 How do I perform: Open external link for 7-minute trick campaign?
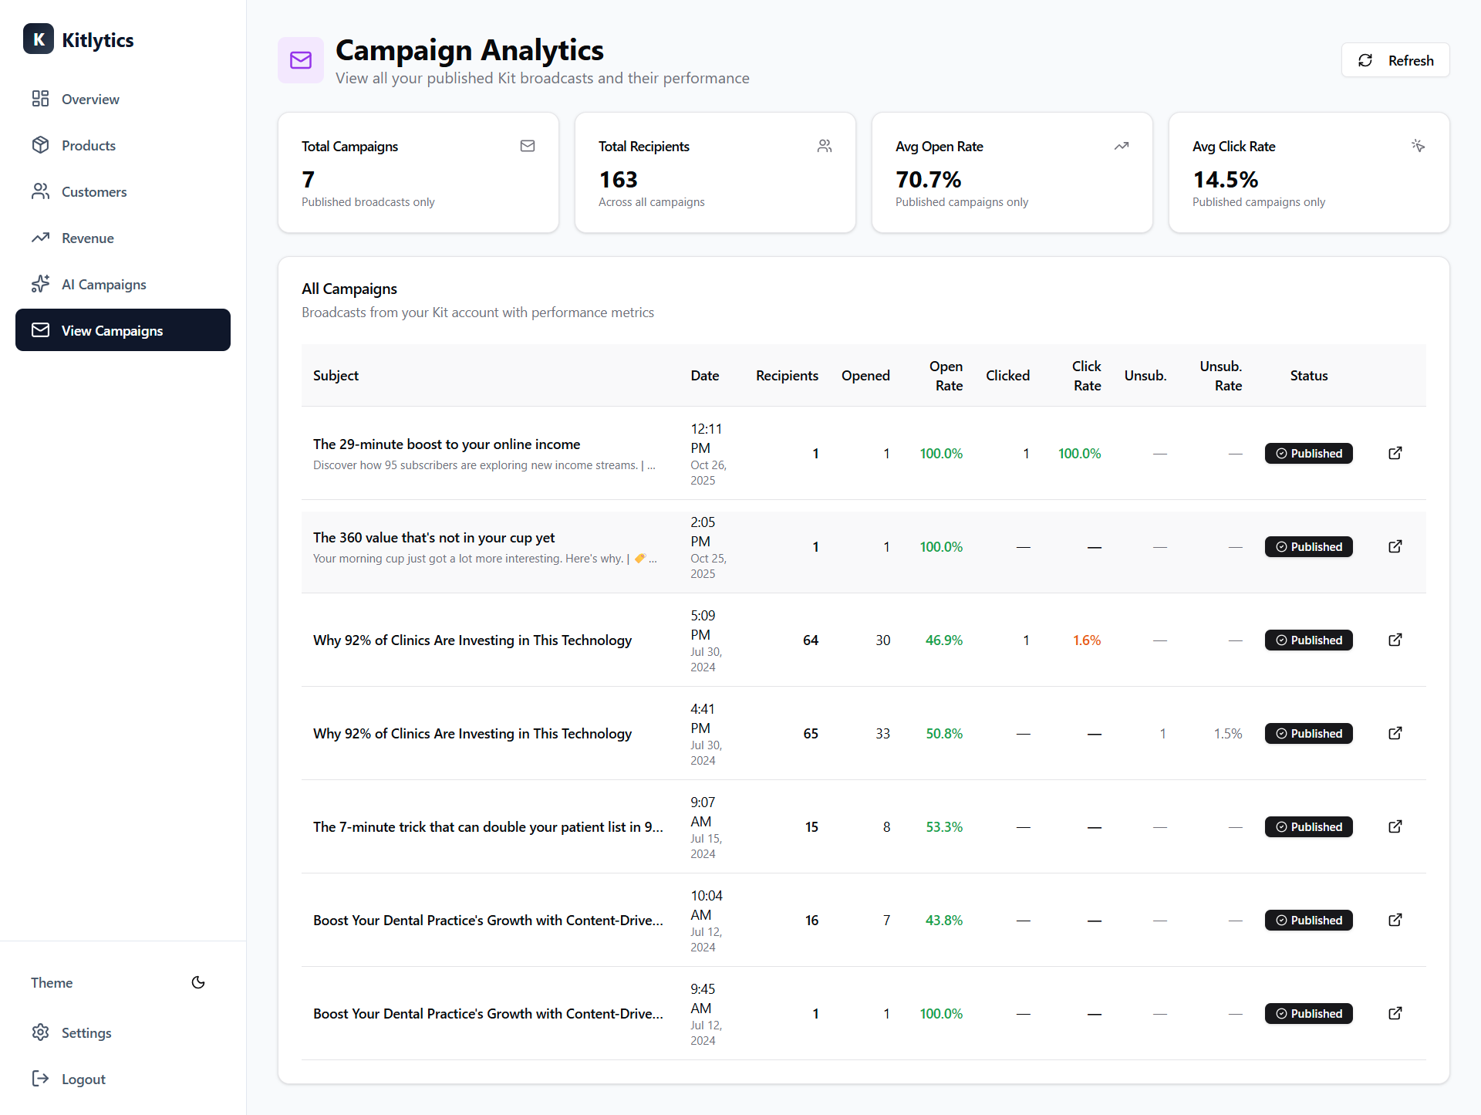click(1395, 826)
